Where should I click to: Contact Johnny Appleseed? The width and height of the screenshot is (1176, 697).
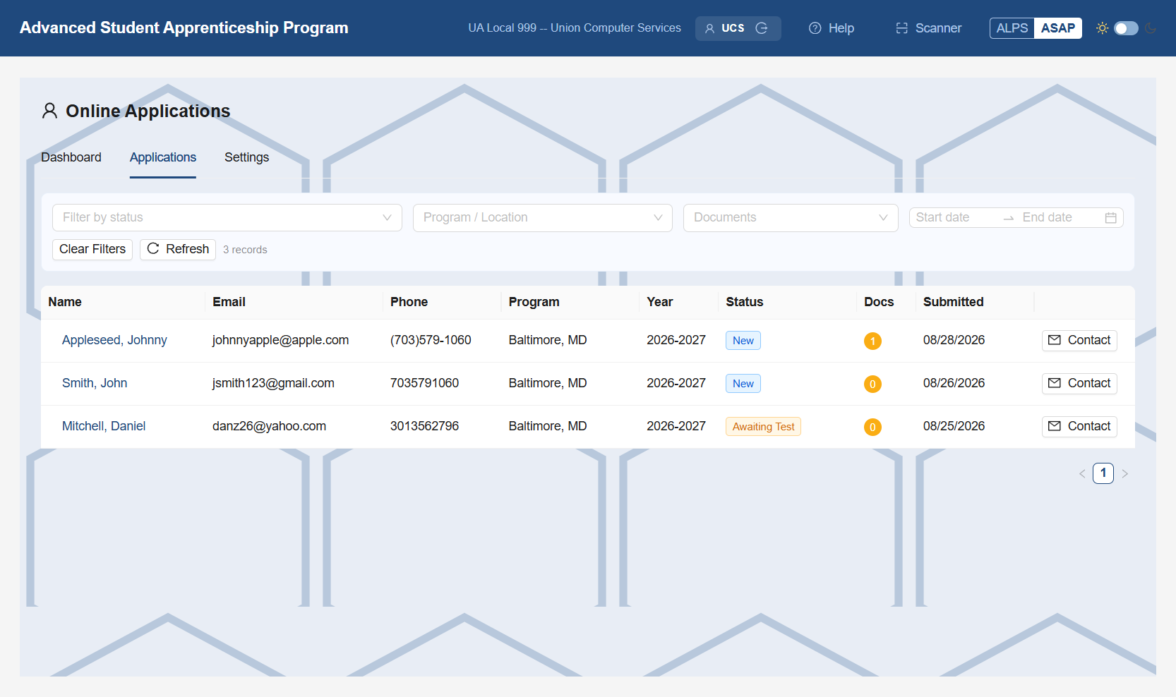coord(1079,341)
